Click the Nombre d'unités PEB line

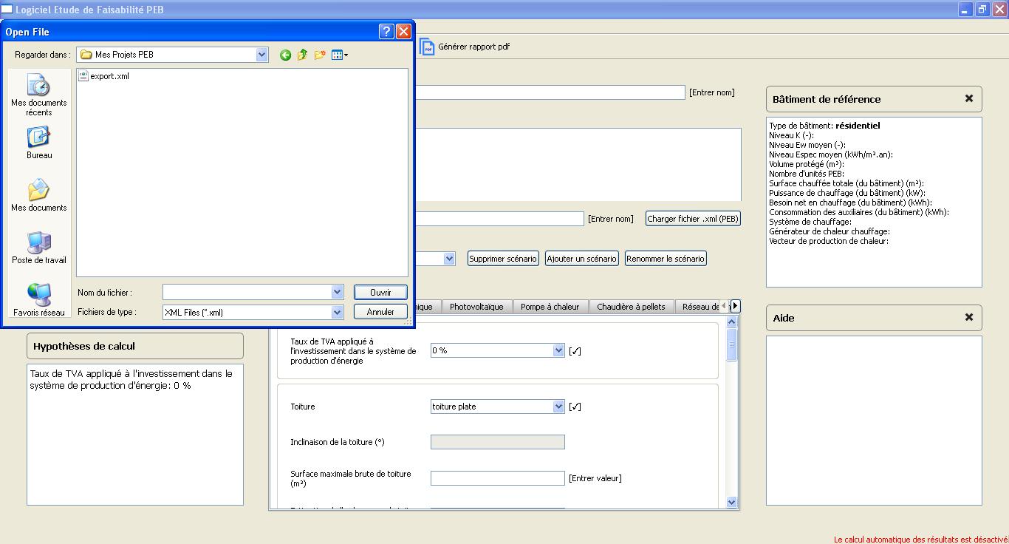pos(807,174)
